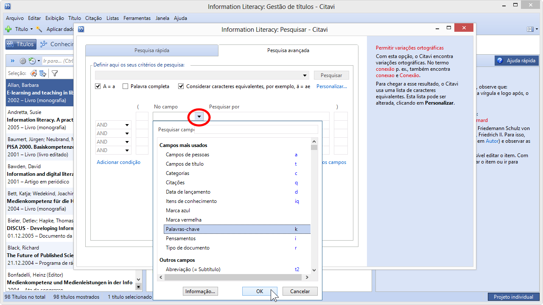543x305 pixels.
Task: Open the Citação menu
Action: click(93, 18)
